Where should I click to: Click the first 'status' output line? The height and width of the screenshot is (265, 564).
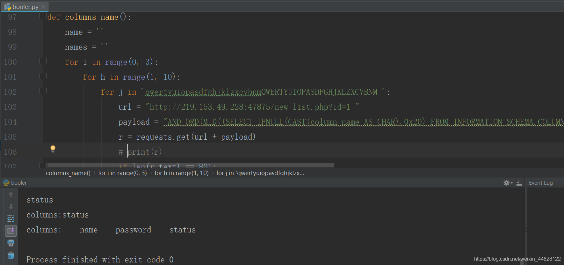pyautogui.click(x=40, y=200)
